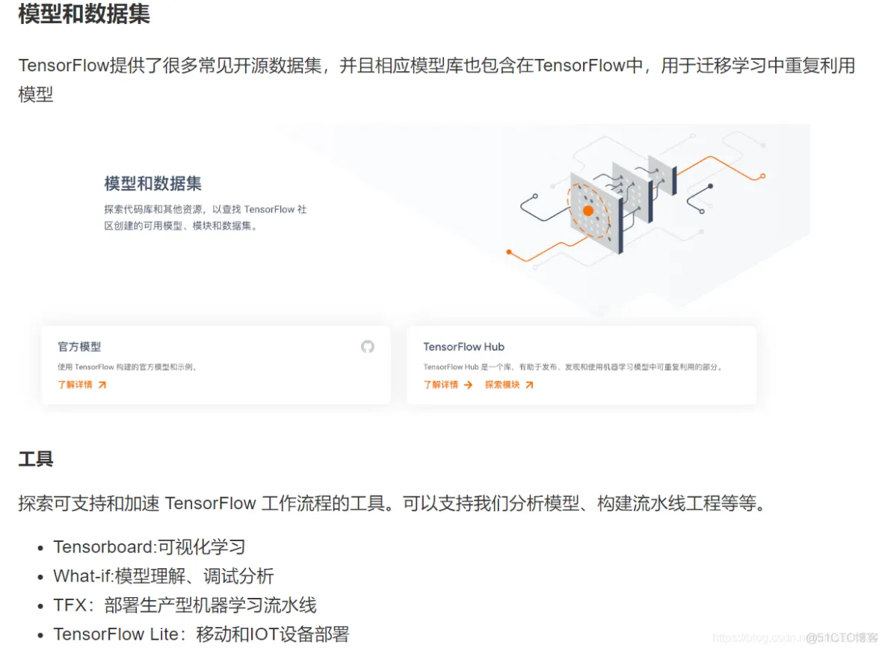
Task: Click the GitHub icon on 官方模型 card
Action: (x=368, y=347)
